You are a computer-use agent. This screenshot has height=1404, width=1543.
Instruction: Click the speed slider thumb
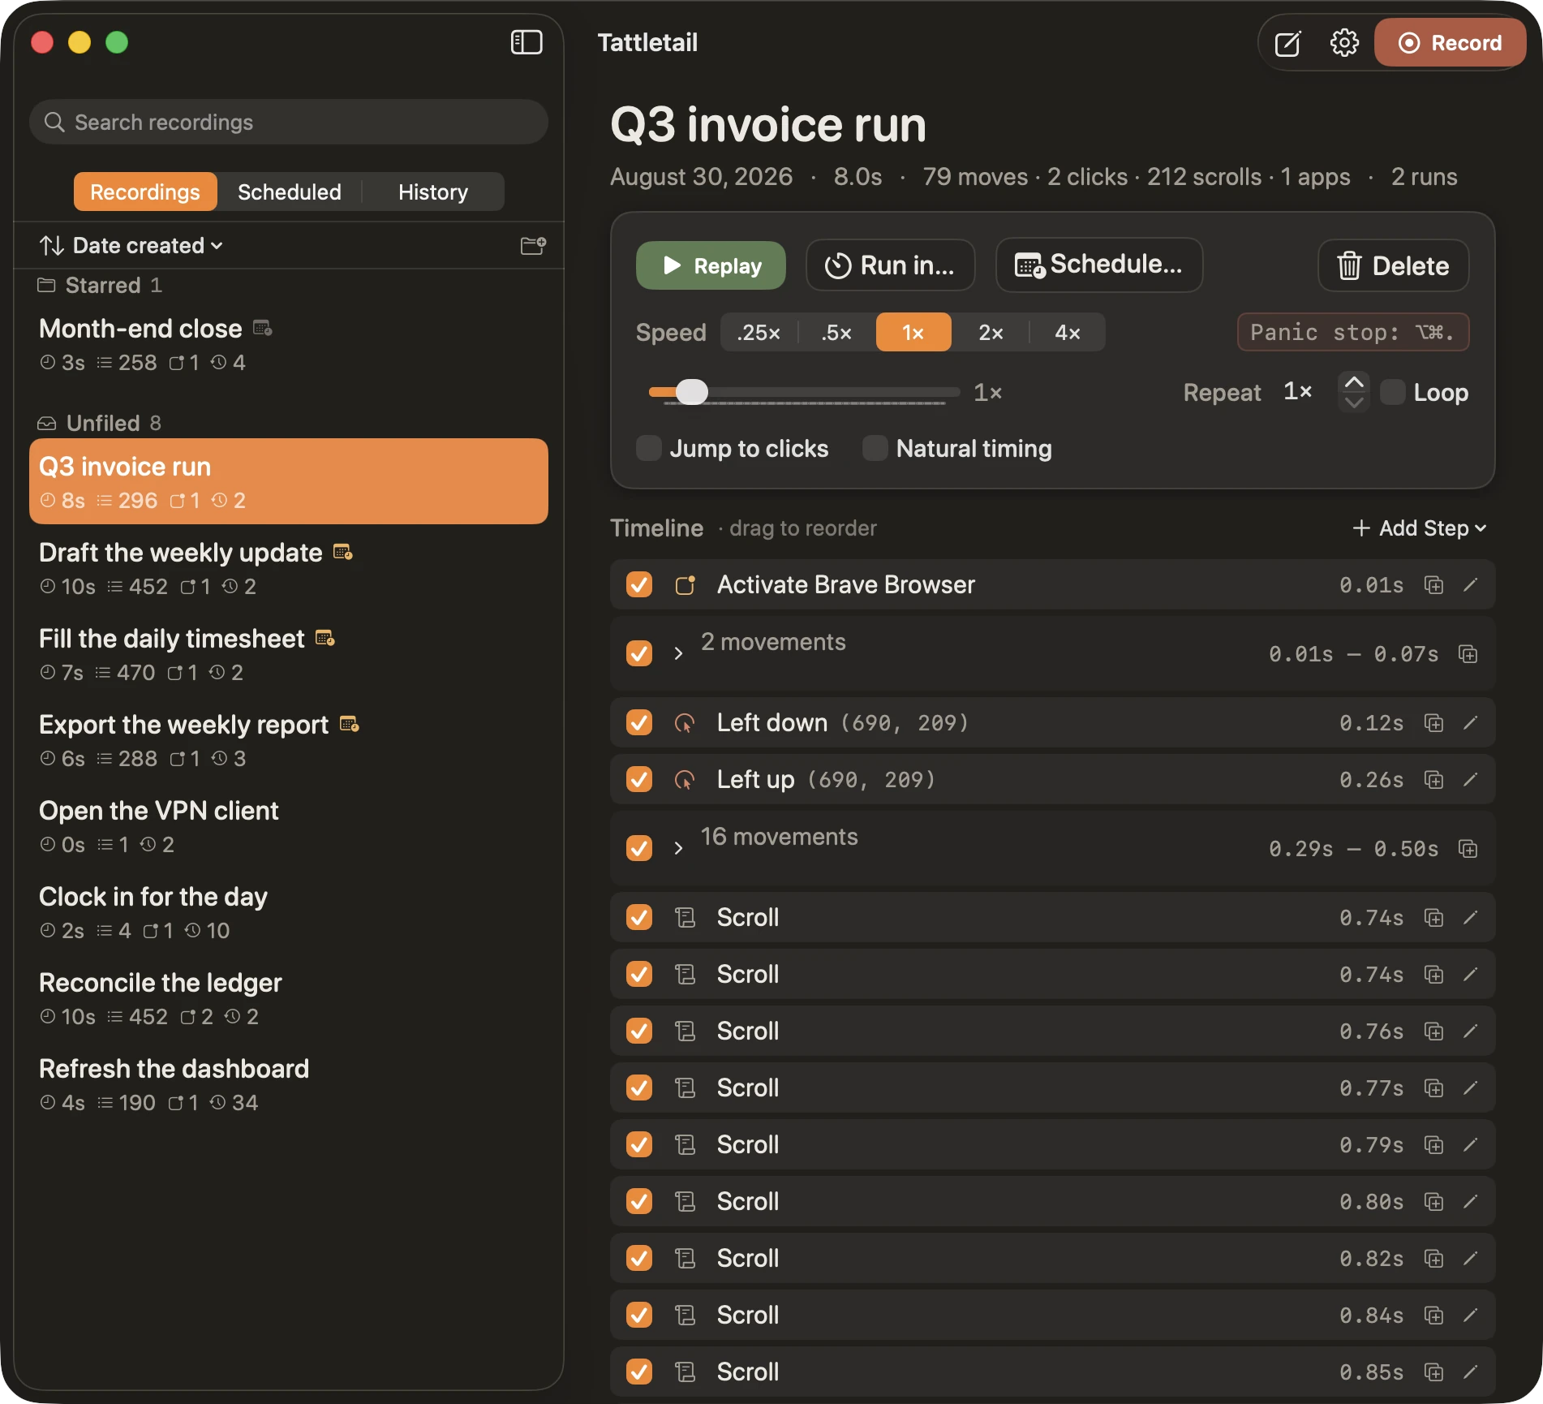coord(692,392)
